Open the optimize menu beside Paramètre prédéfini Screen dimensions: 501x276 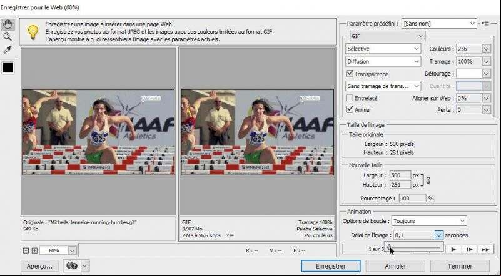coord(485,24)
